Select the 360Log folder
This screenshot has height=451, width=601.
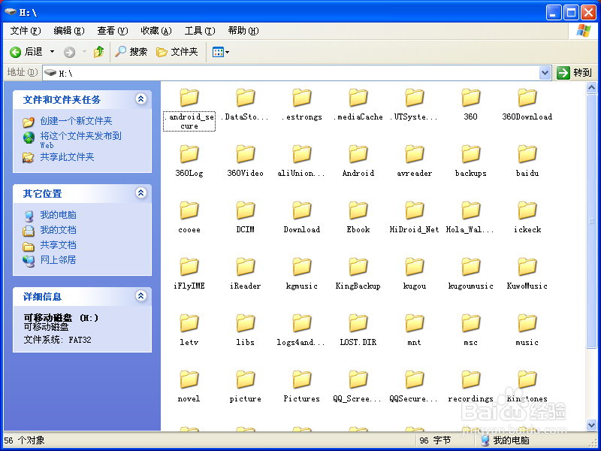(189, 161)
